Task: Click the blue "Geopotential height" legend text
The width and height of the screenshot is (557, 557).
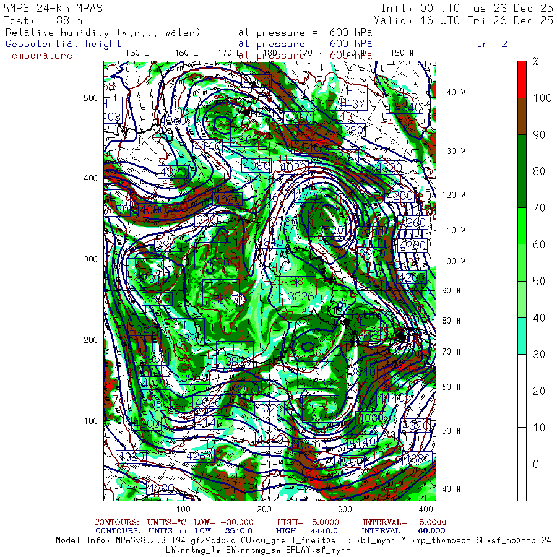Action: tap(63, 44)
